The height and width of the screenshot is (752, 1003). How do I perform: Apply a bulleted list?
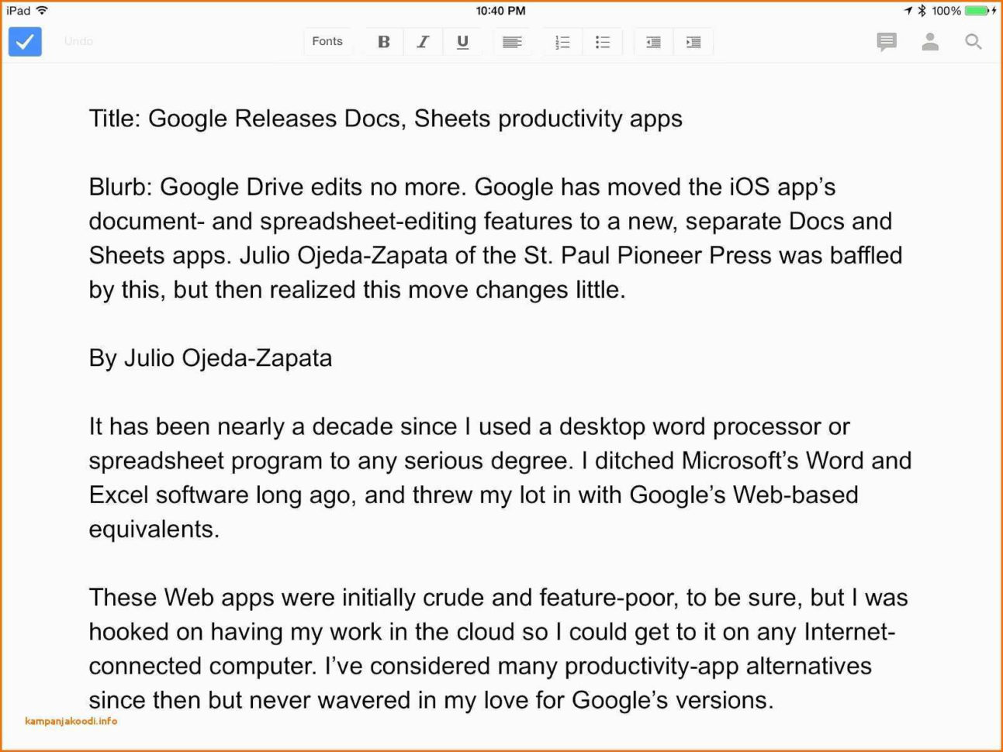[x=603, y=42]
